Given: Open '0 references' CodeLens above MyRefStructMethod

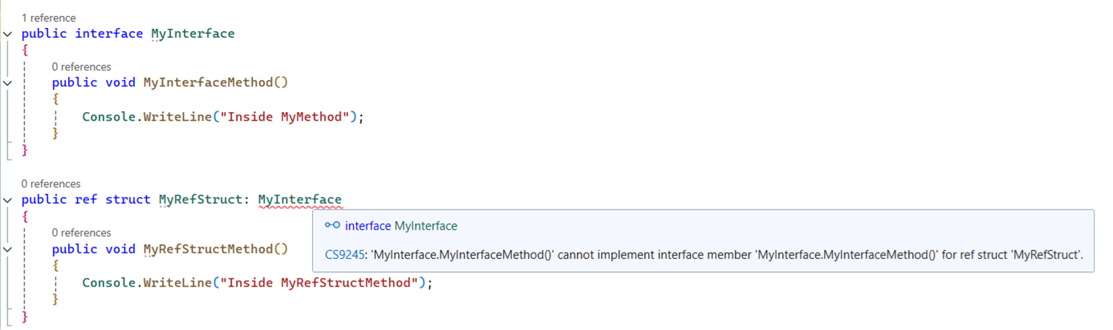Looking at the screenshot, I should click(82, 233).
